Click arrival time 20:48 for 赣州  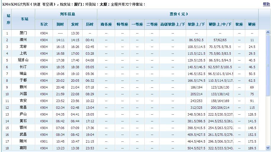60,87
